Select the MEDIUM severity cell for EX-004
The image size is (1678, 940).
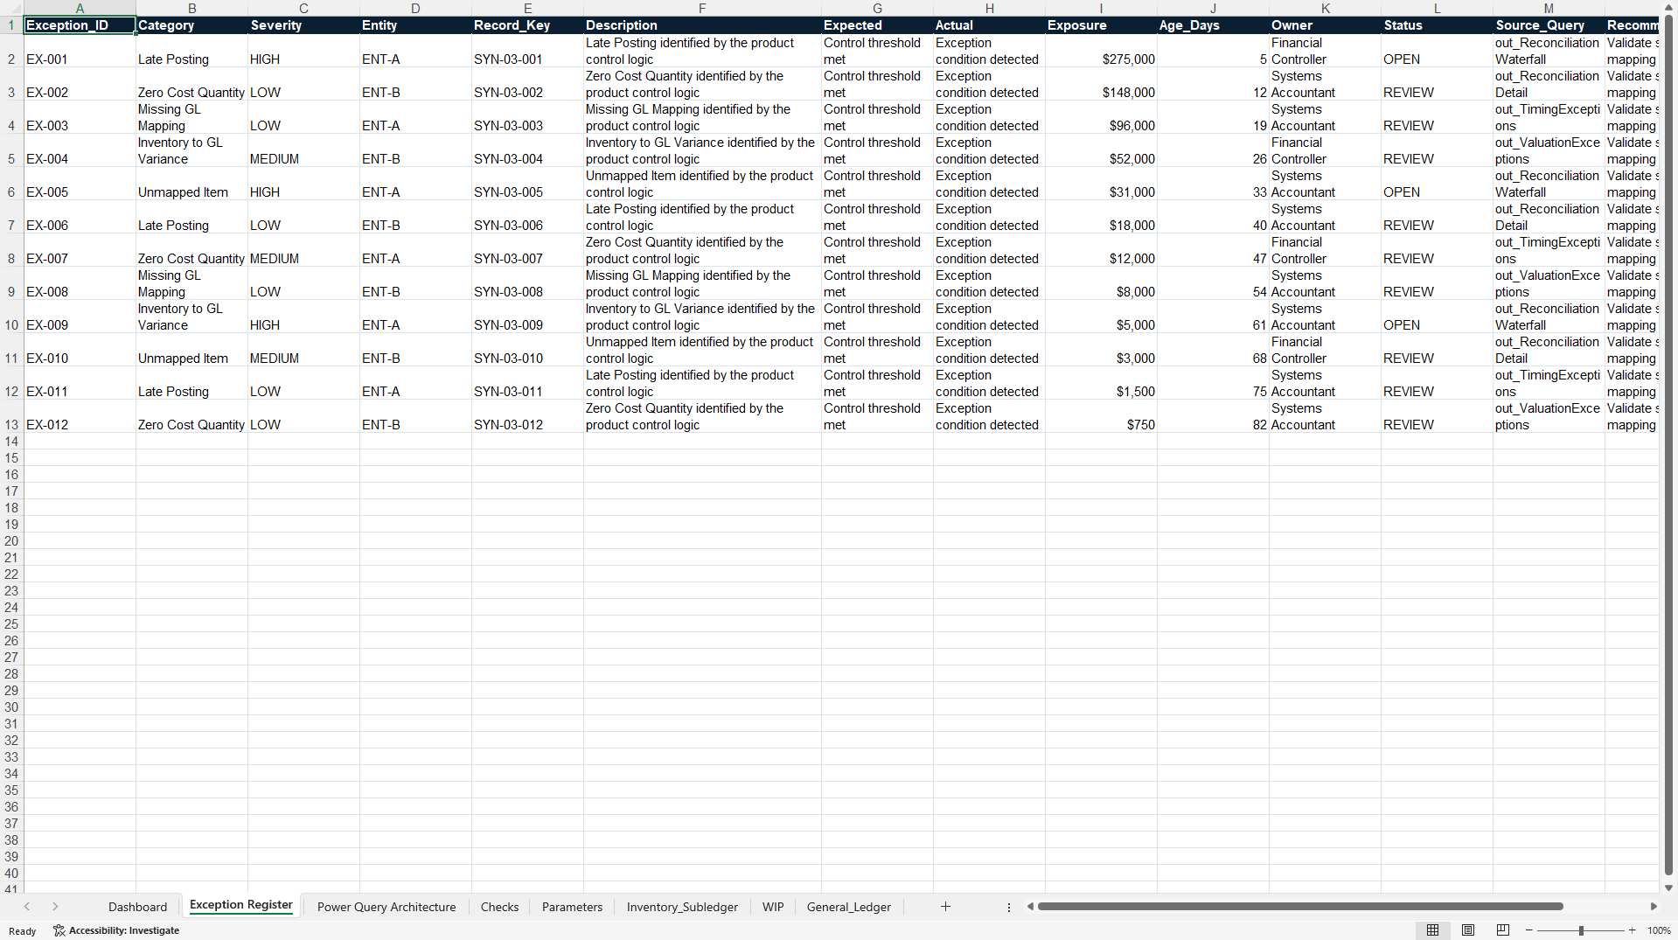(303, 150)
